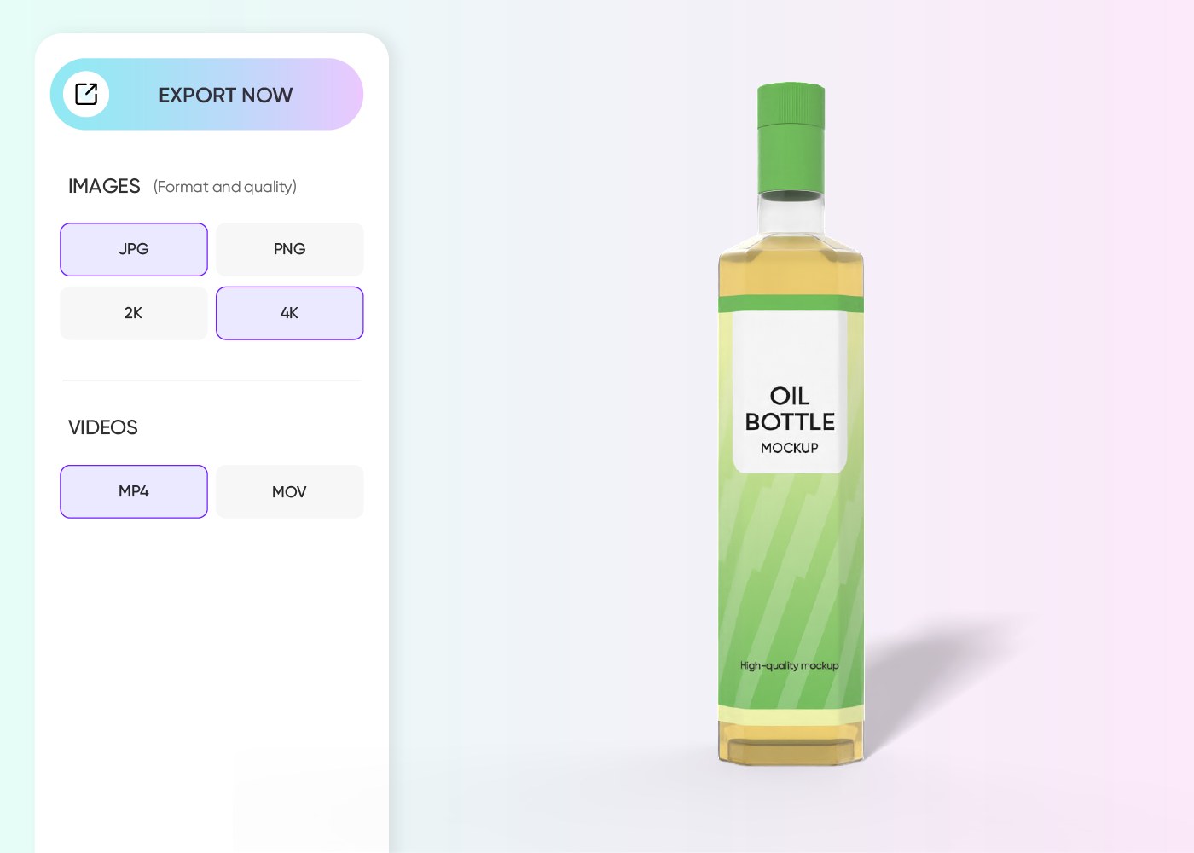Pick MP4 video format
The image size is (1194, 853).
(134, 491)
